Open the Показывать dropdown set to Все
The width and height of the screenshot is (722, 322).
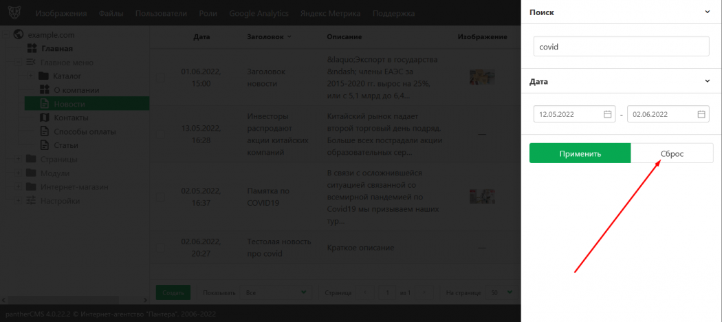(275, 292)
